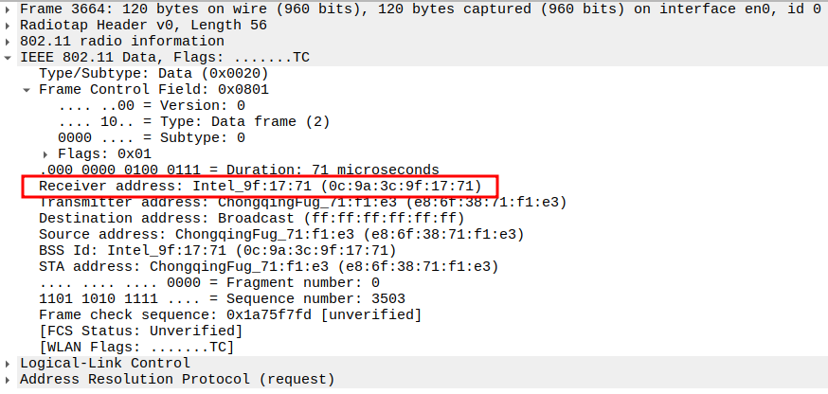Viewport: 828px width, 394px height.
Task: Collapse the IEEE 802.11 Data section
Action: tap(9, 58)
